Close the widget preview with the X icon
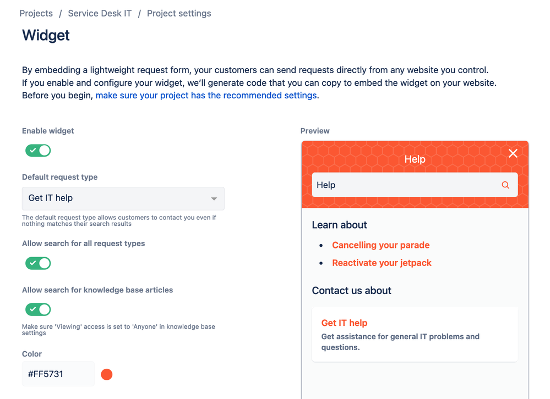This screenshot has width=550, height=399. (x=513, y=153)
